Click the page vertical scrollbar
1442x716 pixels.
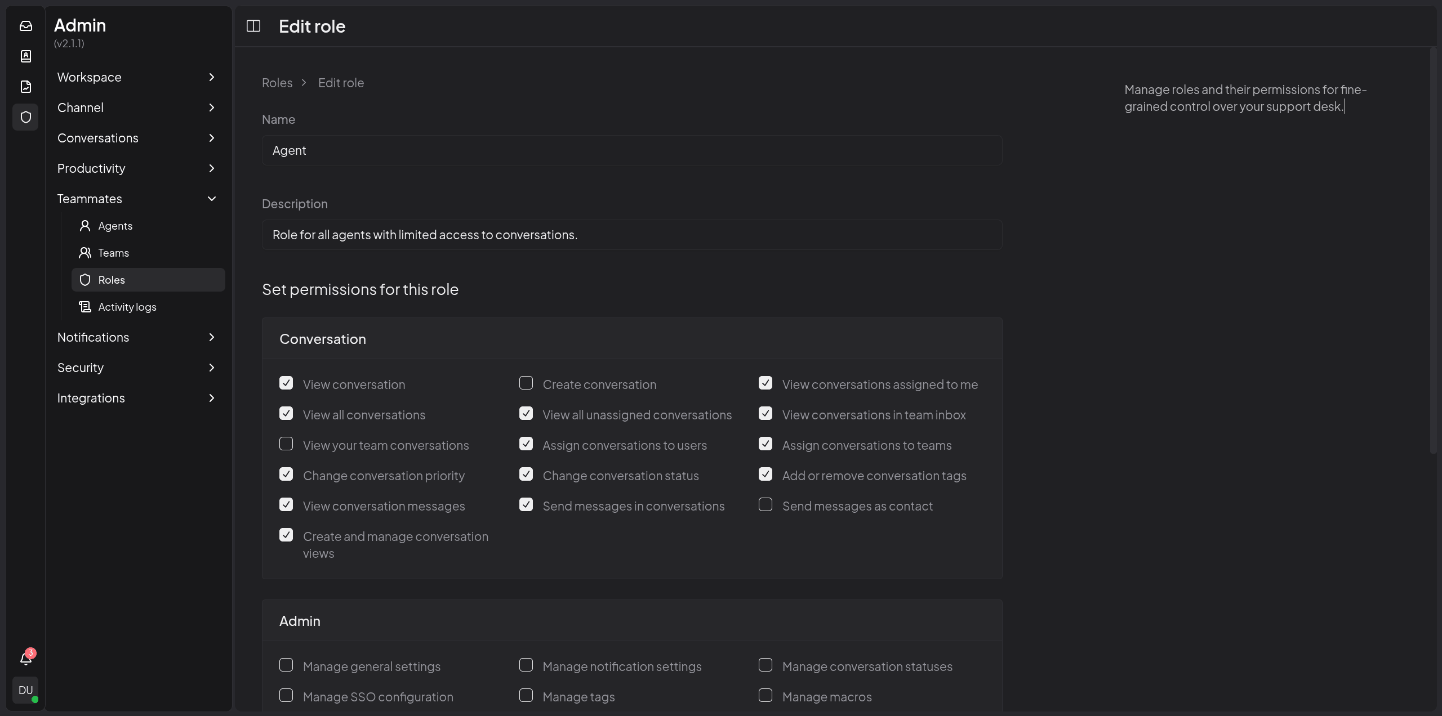1433,250
